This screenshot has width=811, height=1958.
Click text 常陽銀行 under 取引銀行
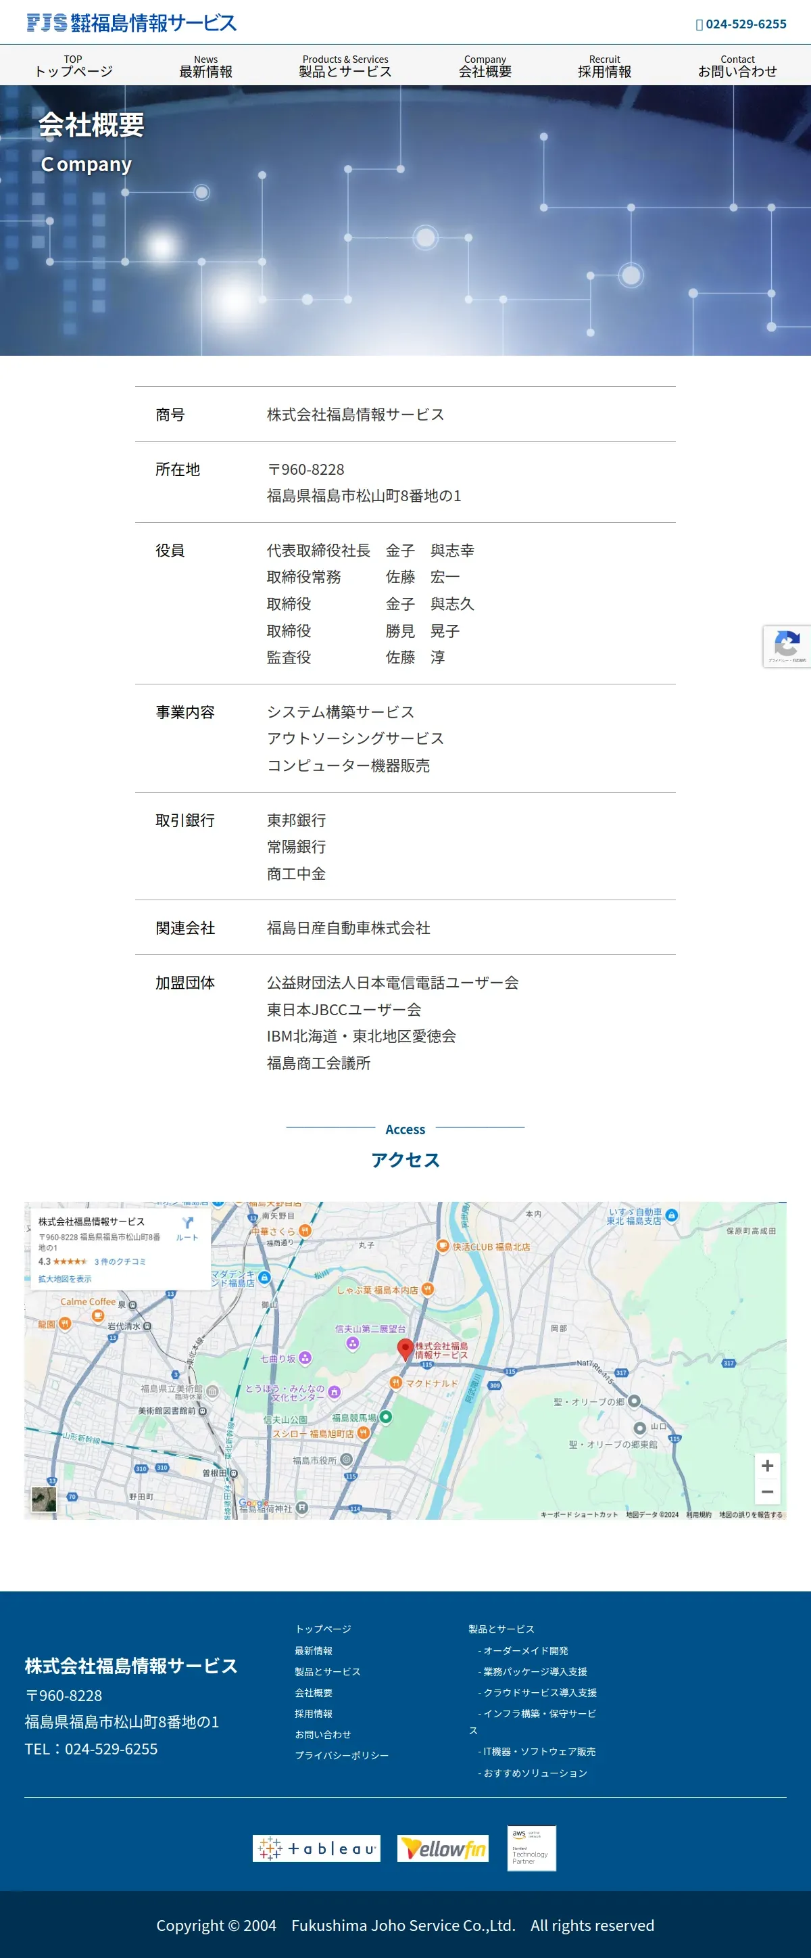point(296,846)
